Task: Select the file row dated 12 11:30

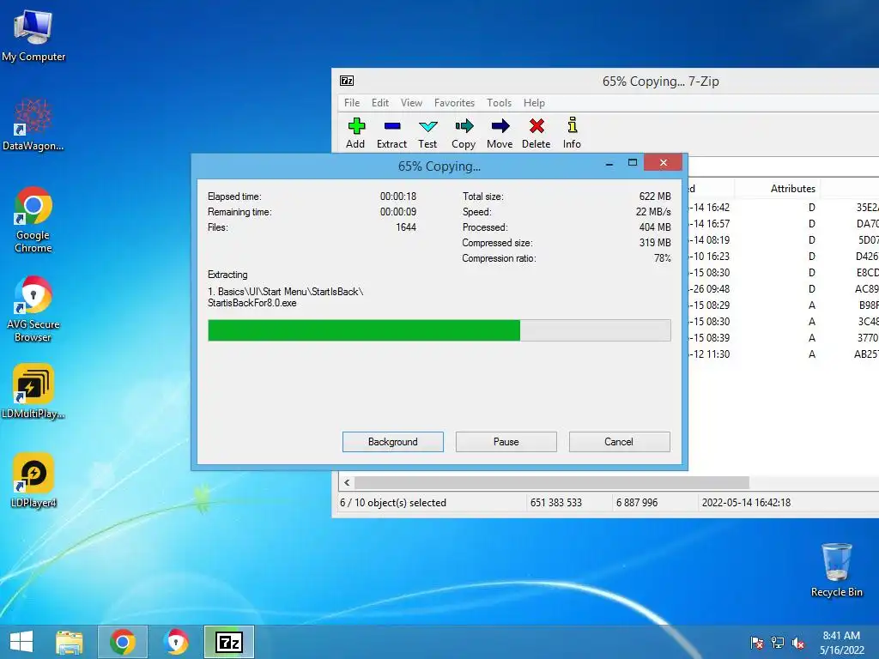Action: tap(784, 354)
